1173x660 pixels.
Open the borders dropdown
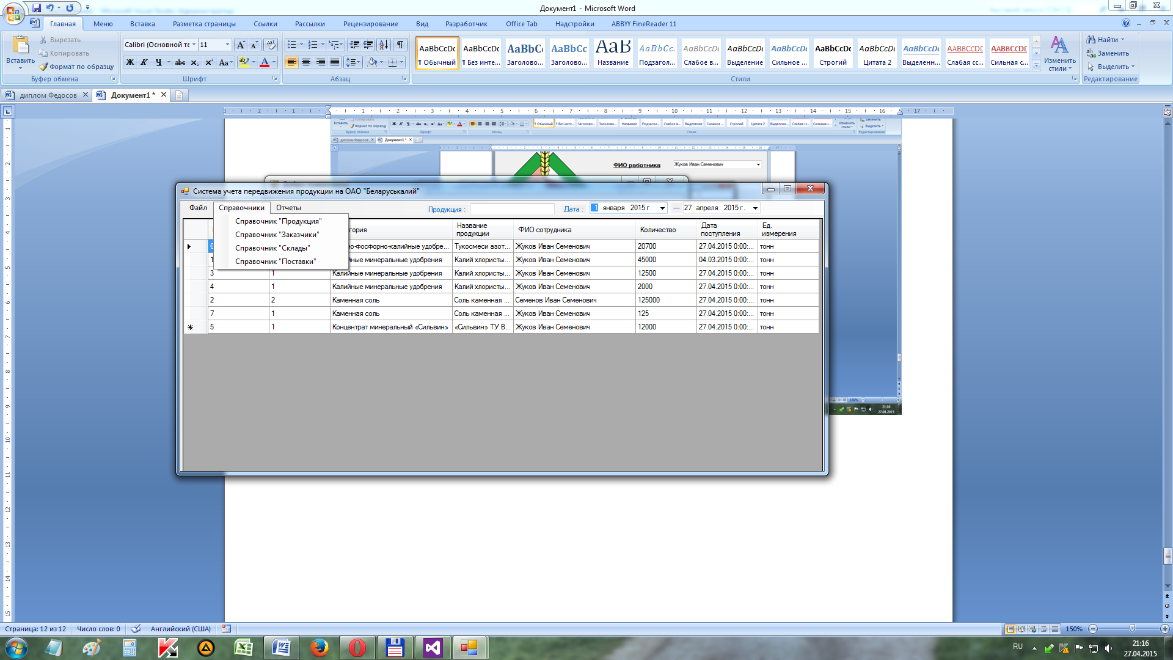(401, 62)
